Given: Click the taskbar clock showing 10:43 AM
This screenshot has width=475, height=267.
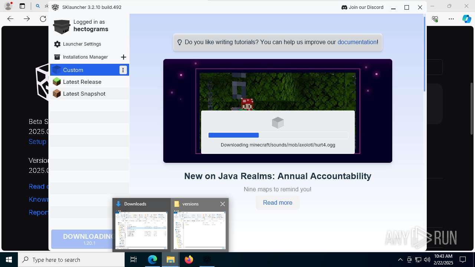Looking at the screenshot, I should [443, 260].
